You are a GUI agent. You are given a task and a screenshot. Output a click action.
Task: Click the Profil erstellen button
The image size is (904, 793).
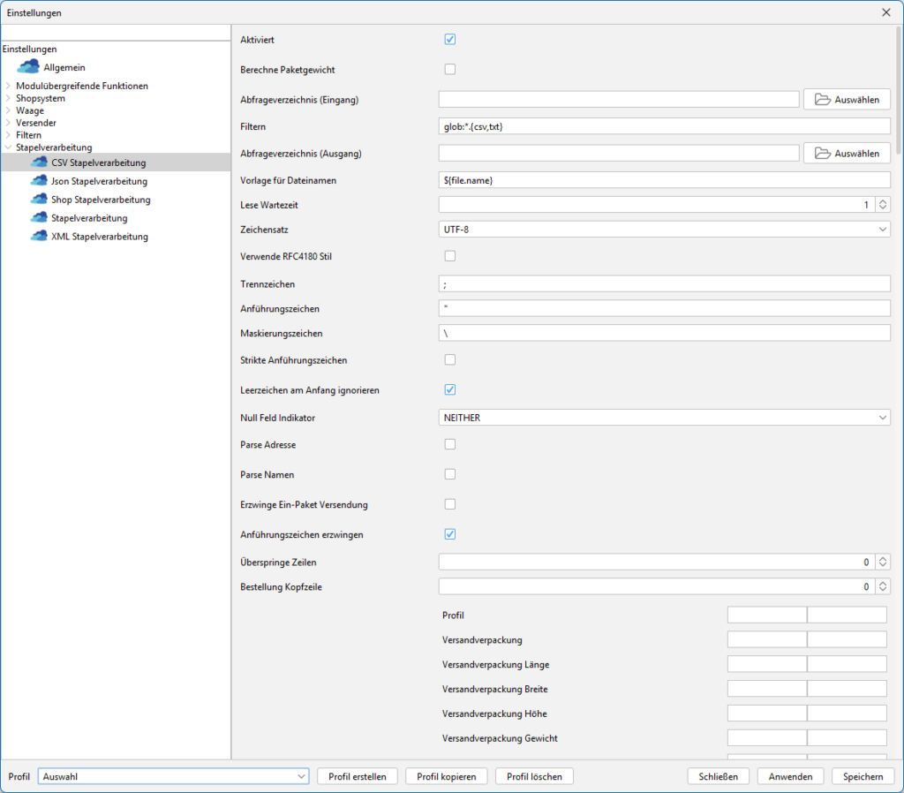pyautogui.click(x=357, y=776)
